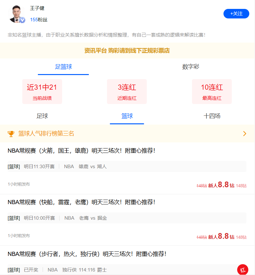Select the 十四场 sub-tab
This screenshot has height=275, width=255.
212,116
